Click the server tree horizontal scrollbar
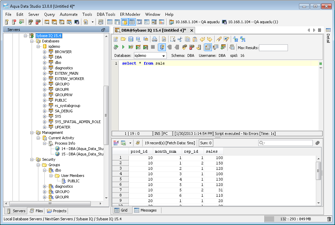This screenshot has width=335, height=225. pyautogui.click(x=50, y=203)
